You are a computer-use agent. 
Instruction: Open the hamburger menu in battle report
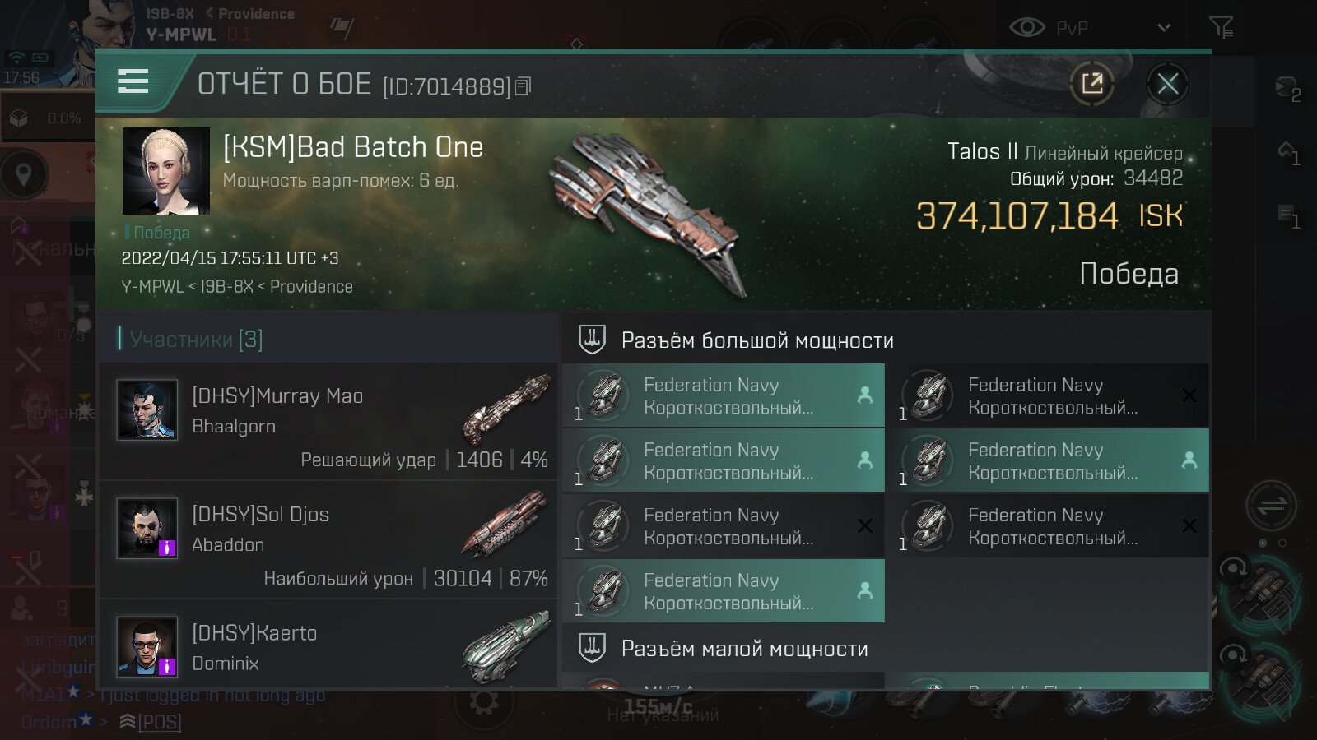point(133,81)
